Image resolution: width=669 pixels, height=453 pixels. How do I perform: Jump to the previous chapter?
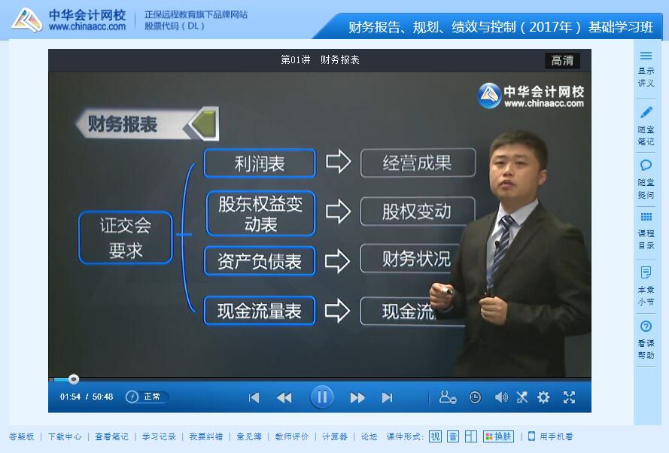pyautogui.click(x=254, y=397)
